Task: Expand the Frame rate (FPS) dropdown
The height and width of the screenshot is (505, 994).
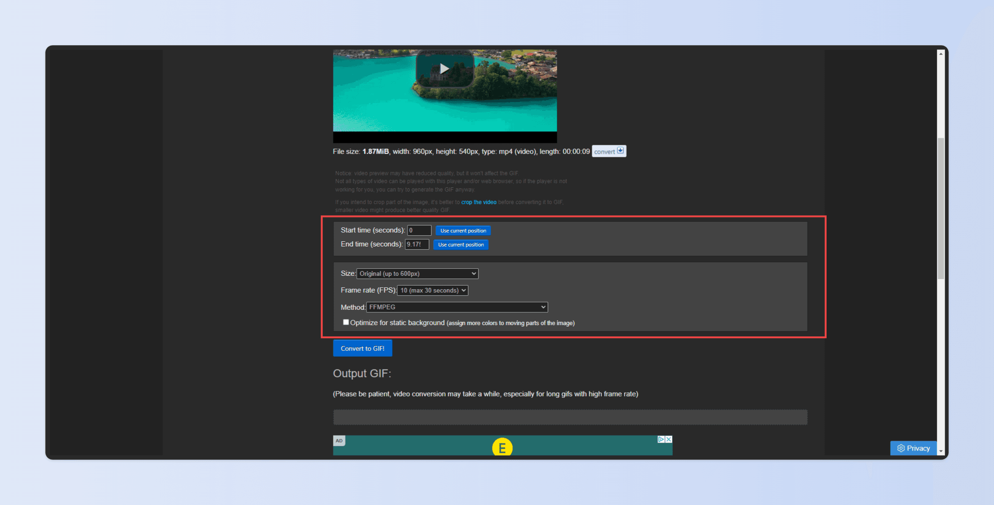Action: tap(433, 290)
